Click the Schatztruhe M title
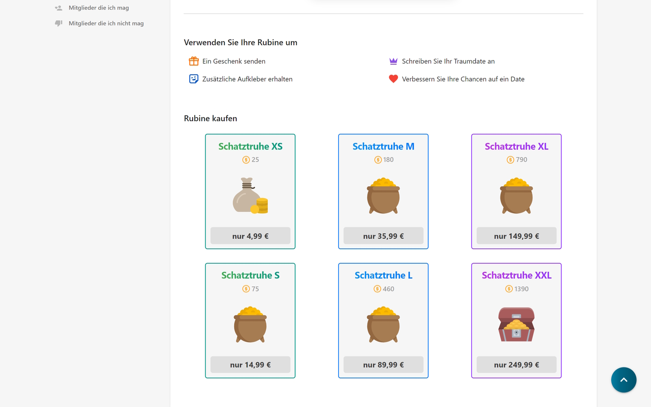 click(383, 147)
